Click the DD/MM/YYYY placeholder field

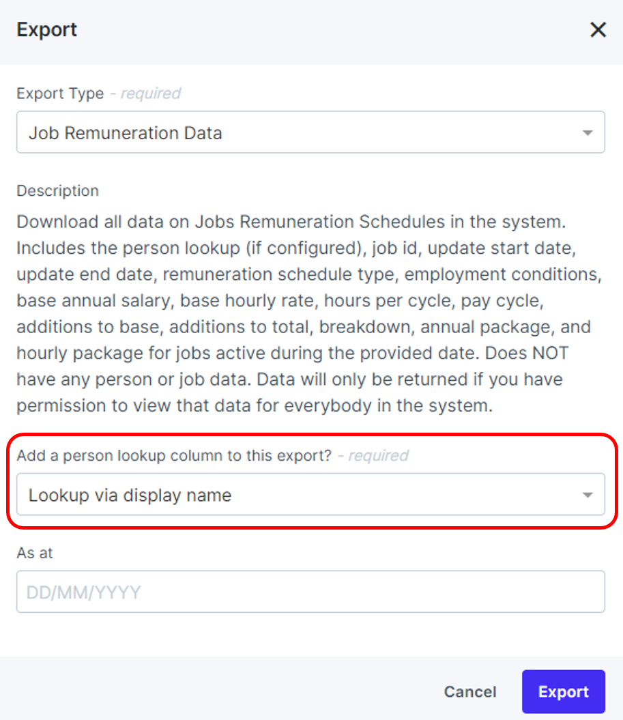311,592
